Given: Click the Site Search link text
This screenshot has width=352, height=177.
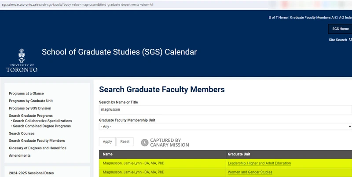Looking at the screenshot, I should click(337, 40).
